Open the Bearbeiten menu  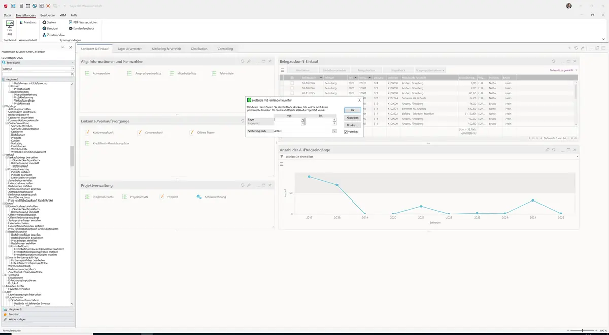coord(47,15)
